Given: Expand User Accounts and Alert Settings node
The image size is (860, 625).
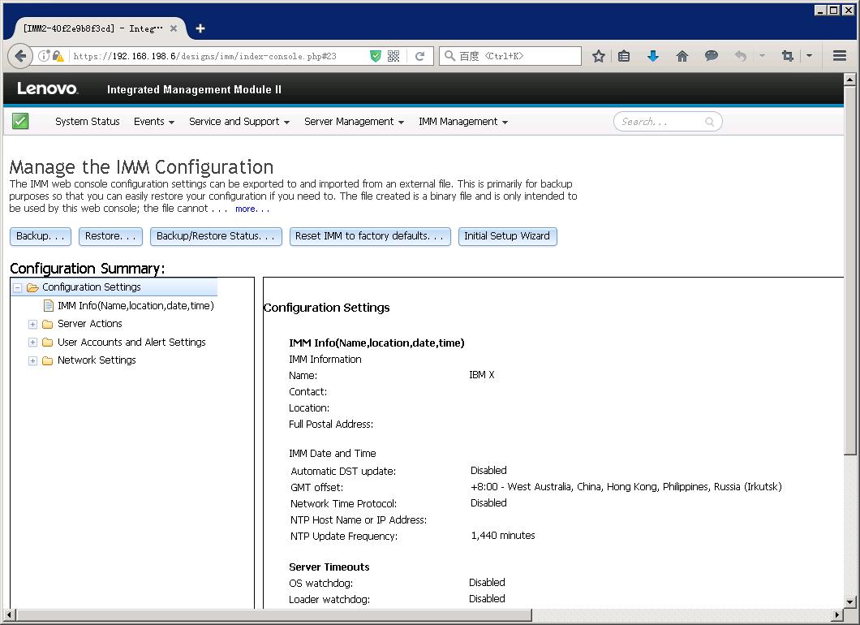Looking at the screenshot, I should point(33,342).
